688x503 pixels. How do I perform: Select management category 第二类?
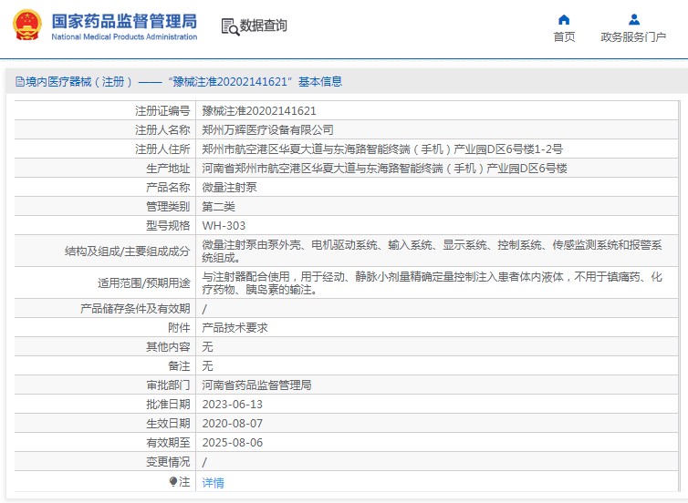coord(218,206)
